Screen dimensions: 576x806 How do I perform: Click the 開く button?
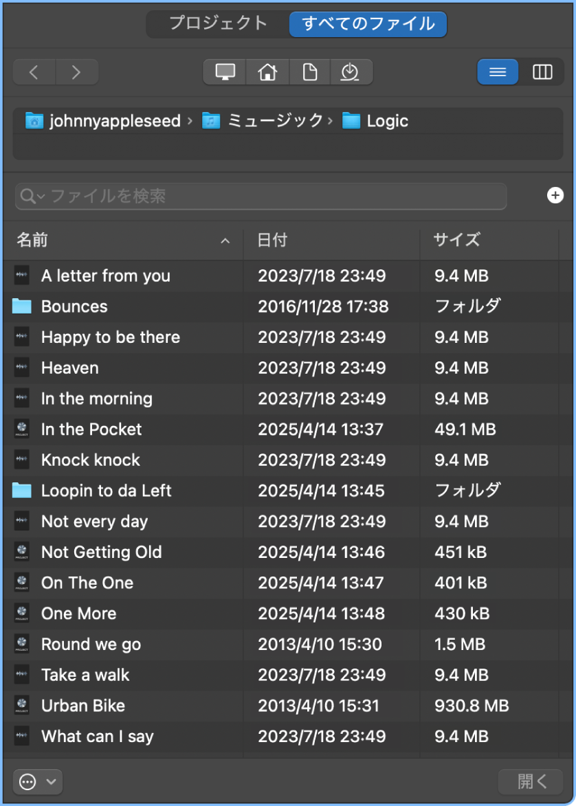530,781
